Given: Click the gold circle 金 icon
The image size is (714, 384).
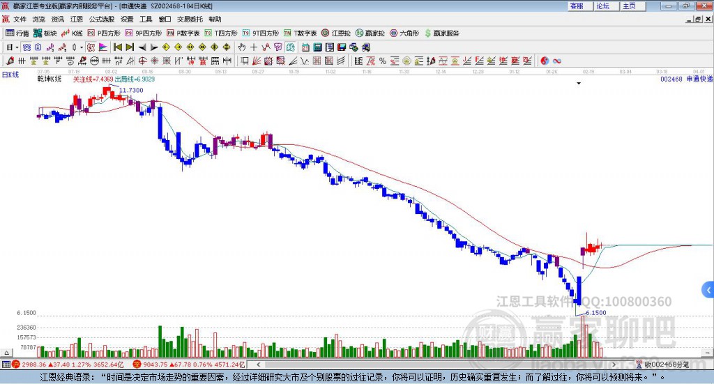Looking at the screenshot, I should [x=407, y=61].
